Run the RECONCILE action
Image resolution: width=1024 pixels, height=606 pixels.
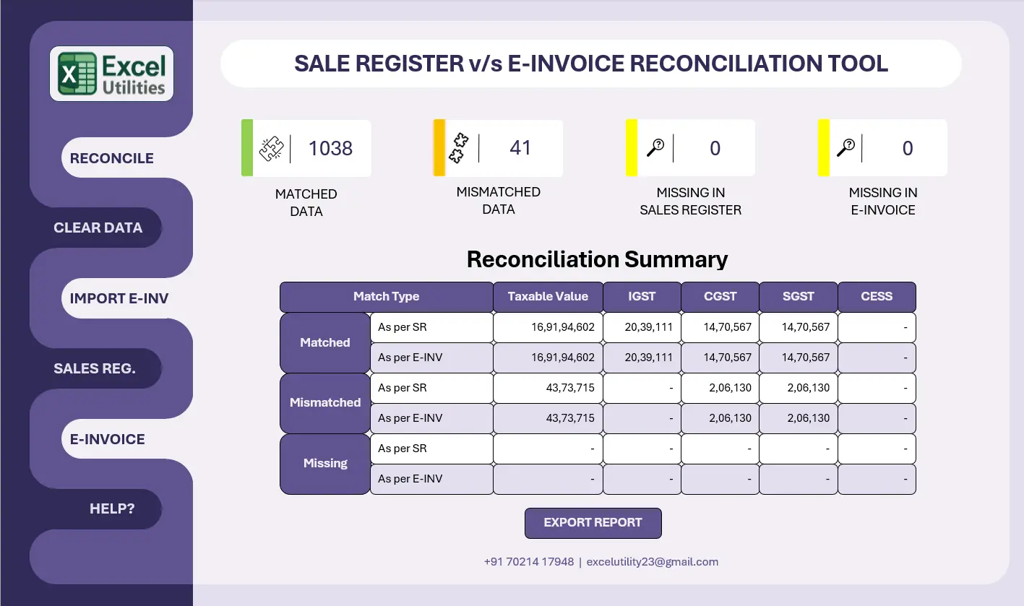[x=112, y=158]
